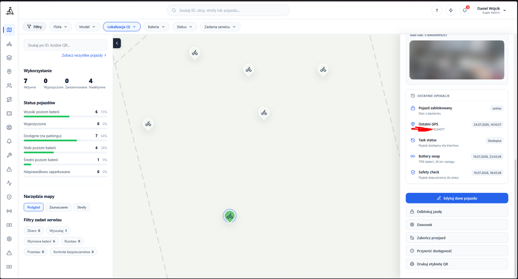The height and width of the screenshot is (279, 518).
Task: Click Drukuj etykietę QR button
Action: pyautogui.click(x=457, y=264)
